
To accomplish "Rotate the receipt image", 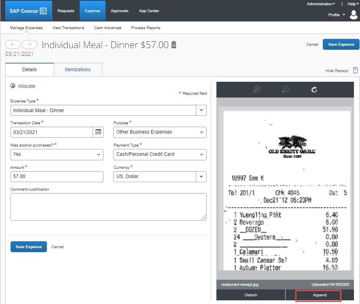I will [314, 89].
